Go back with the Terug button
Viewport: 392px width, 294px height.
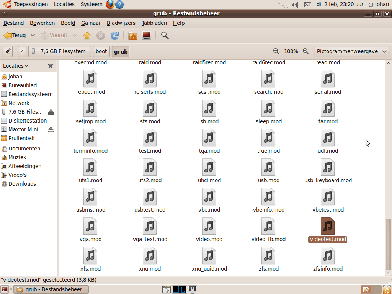(15, 36)
